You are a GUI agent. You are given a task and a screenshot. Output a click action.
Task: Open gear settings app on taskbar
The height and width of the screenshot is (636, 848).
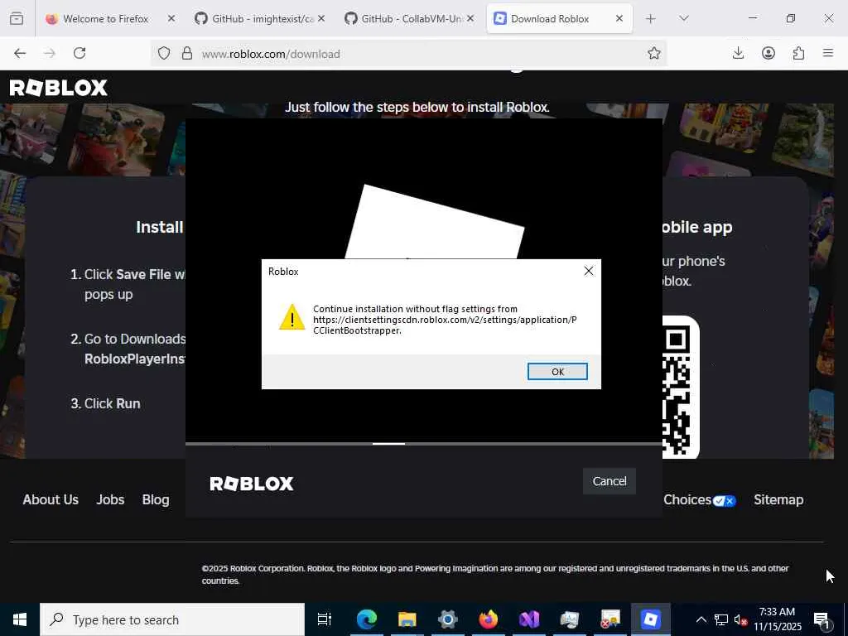(448, 619)
